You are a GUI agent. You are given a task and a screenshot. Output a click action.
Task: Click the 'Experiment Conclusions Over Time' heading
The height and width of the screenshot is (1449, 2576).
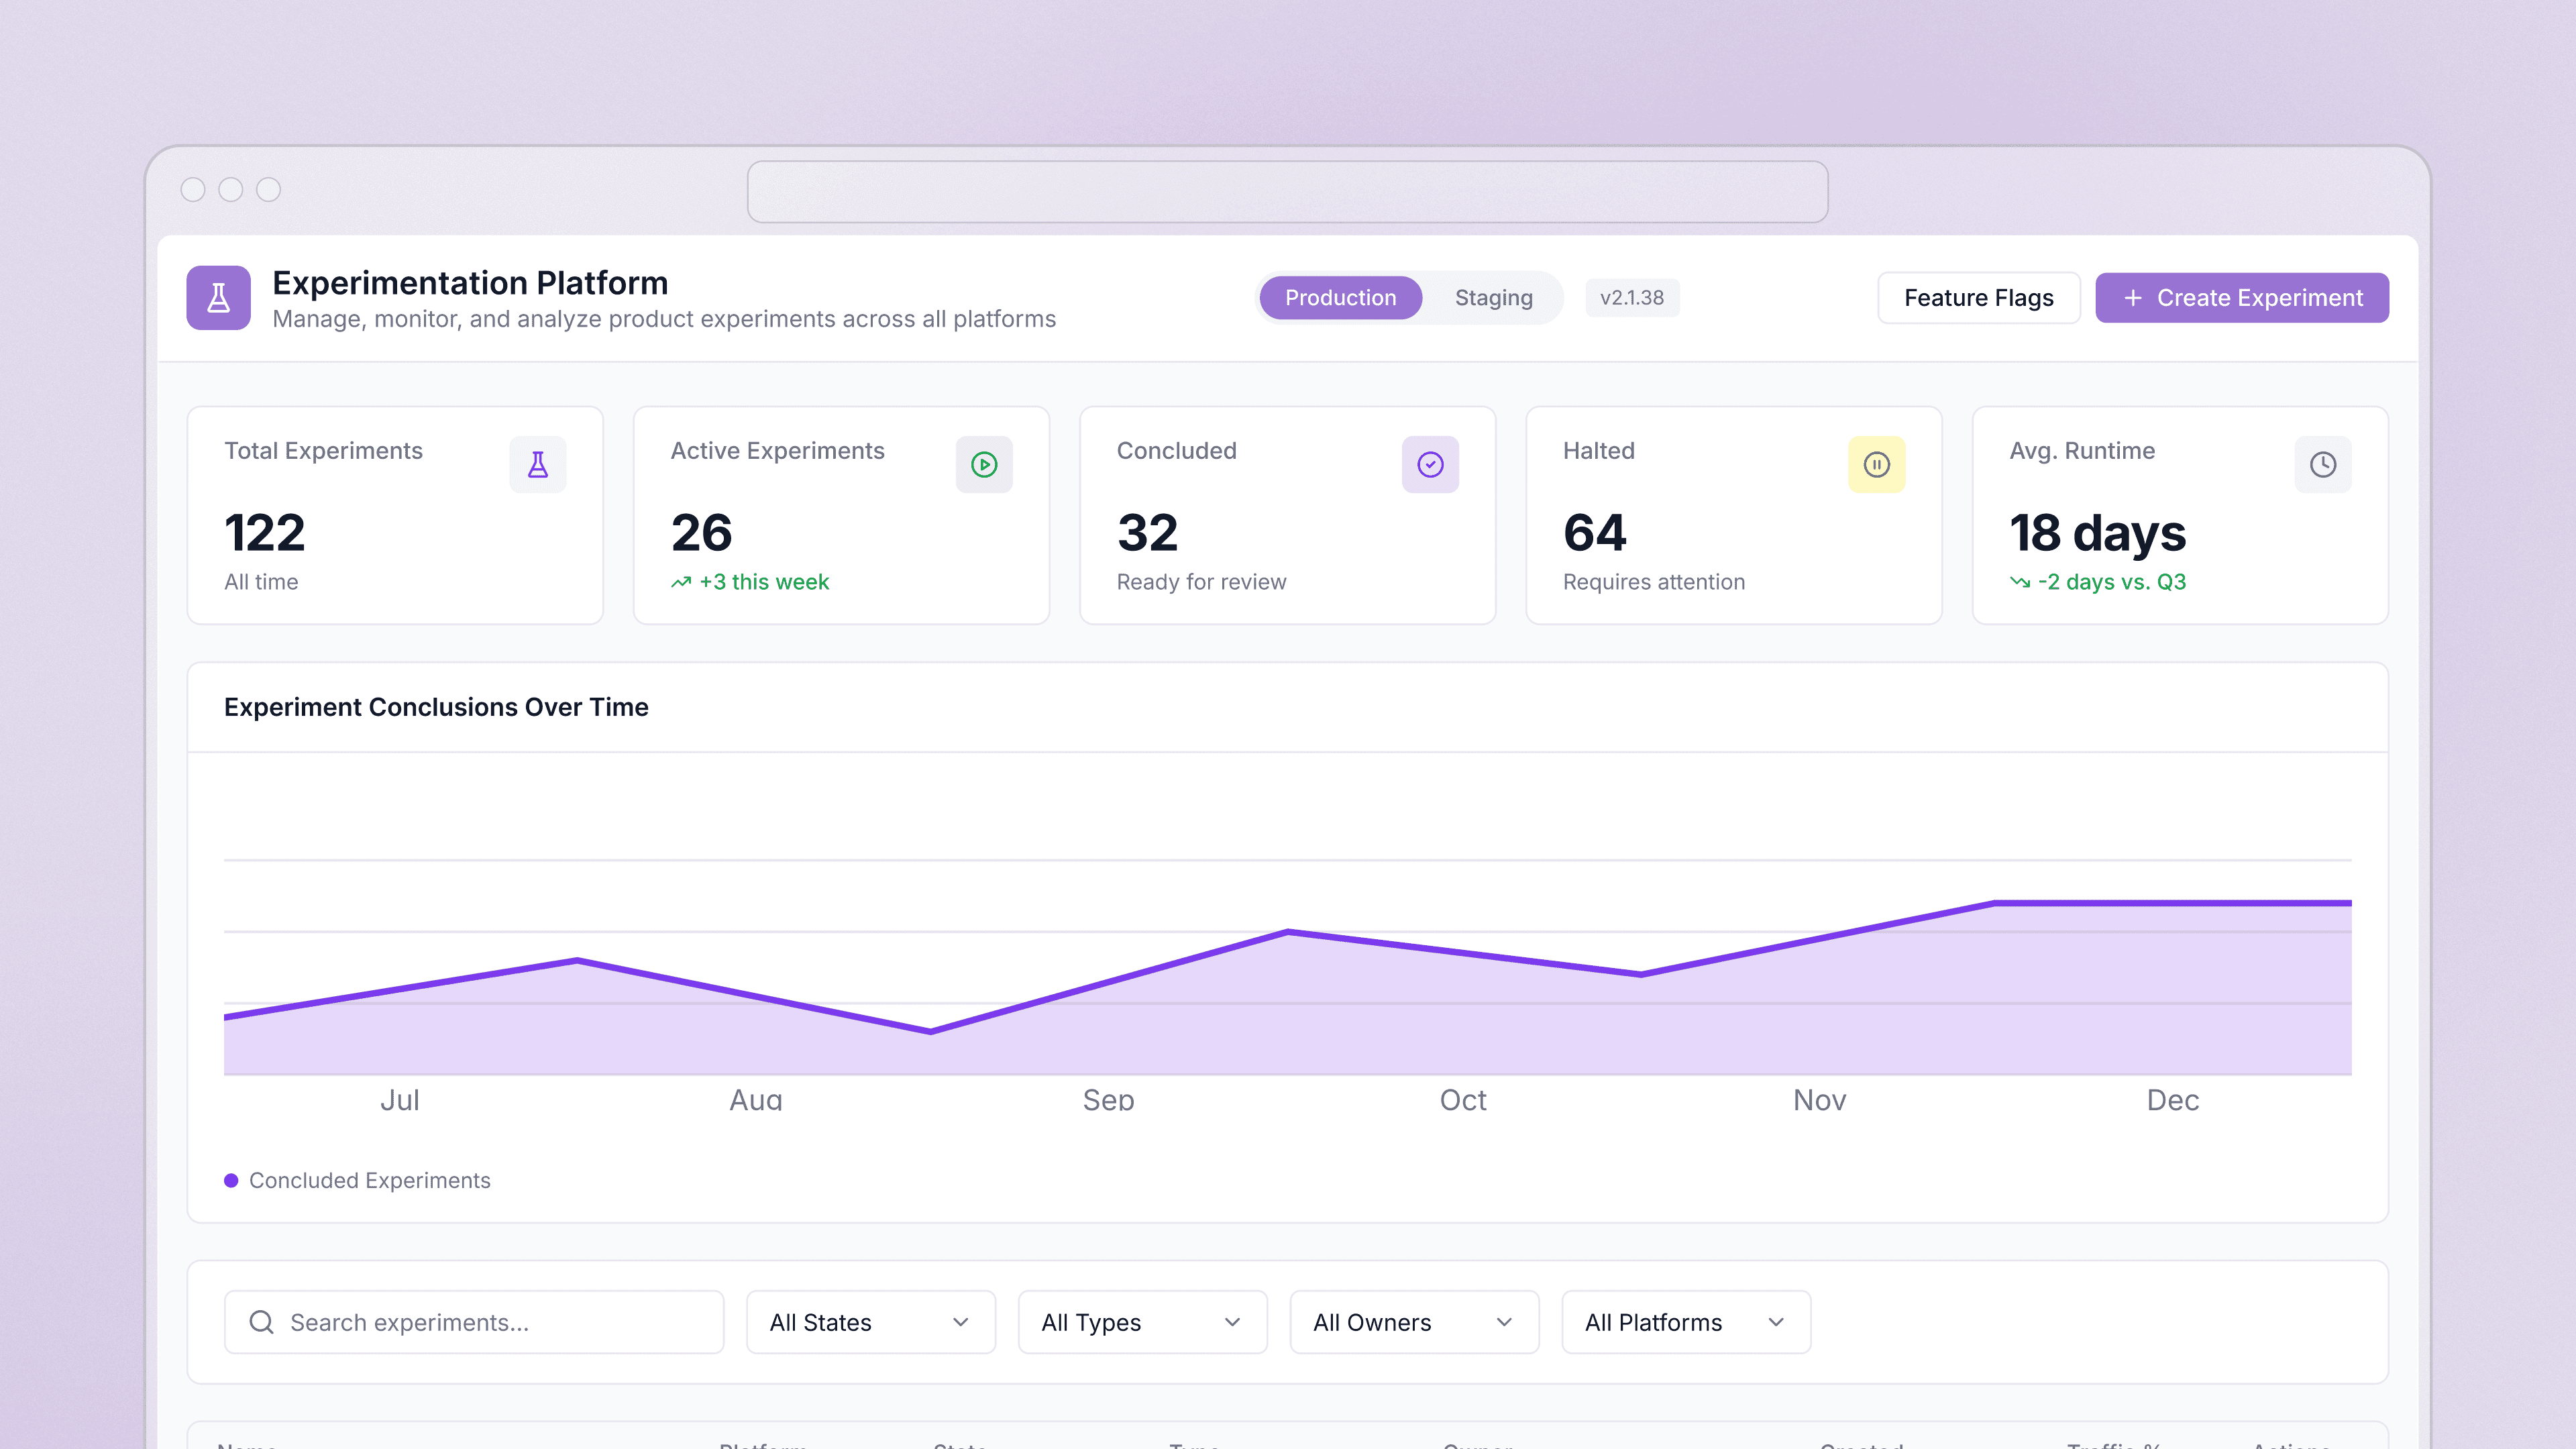point(436,707)
